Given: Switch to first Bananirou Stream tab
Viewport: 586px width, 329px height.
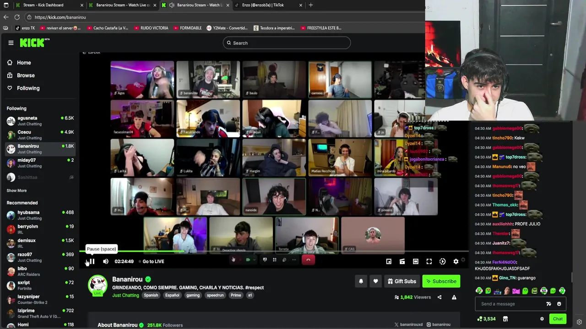Looking at the screenshot, I should coord(123,5).
